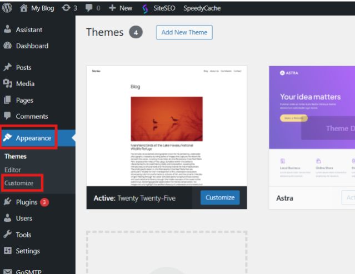Open the New content menu

[126, 8]
